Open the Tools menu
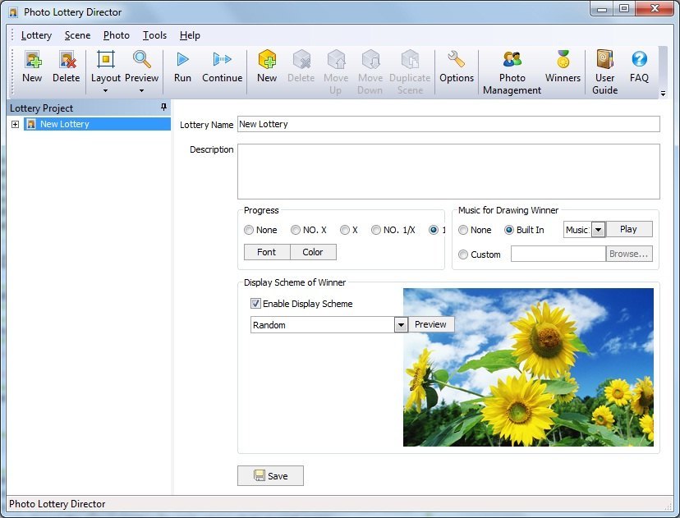This screenshot has height=518, width=680. click(x=155, y=35)
